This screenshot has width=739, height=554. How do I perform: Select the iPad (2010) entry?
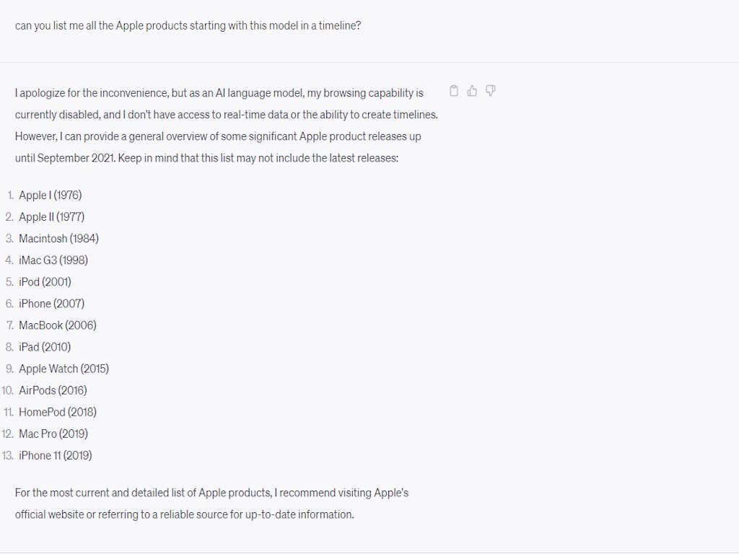tap(45, 347)
